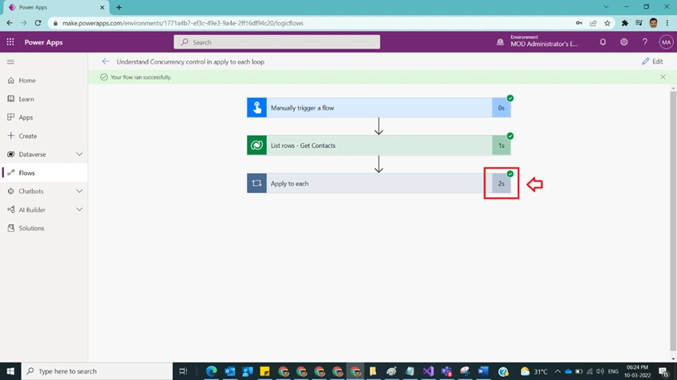Expand the AI Builder chevron
Viewport: 677px width, 380px height.
[80, 210]
